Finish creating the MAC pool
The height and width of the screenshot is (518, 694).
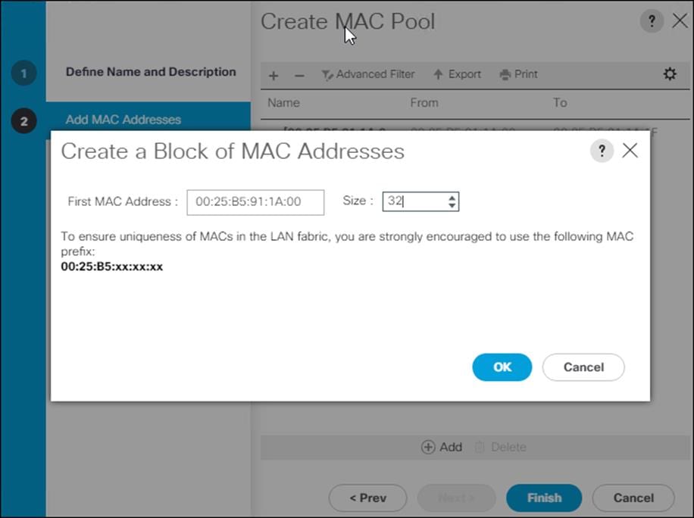(x=543, y=498)
